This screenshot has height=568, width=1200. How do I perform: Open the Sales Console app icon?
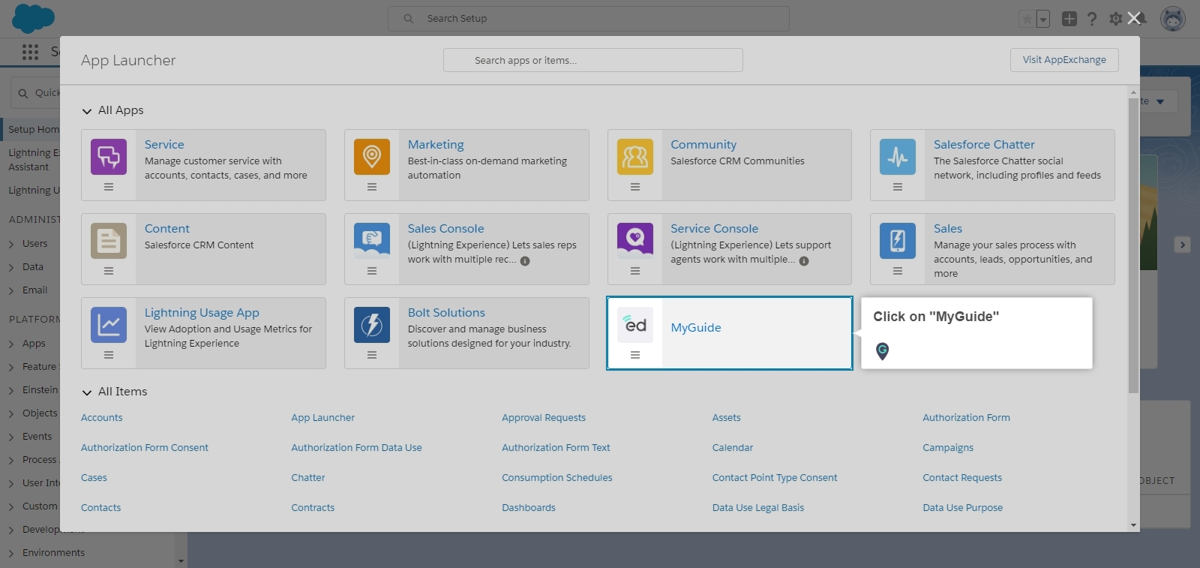[x=372, y=241]
